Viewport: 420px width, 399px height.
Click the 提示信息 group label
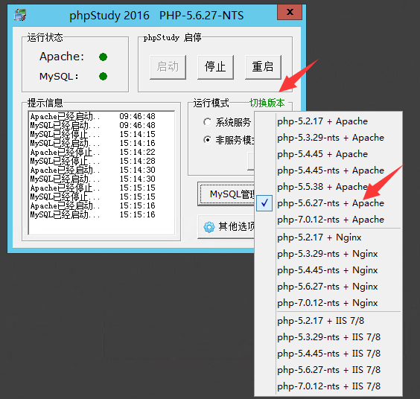point(45,103)
